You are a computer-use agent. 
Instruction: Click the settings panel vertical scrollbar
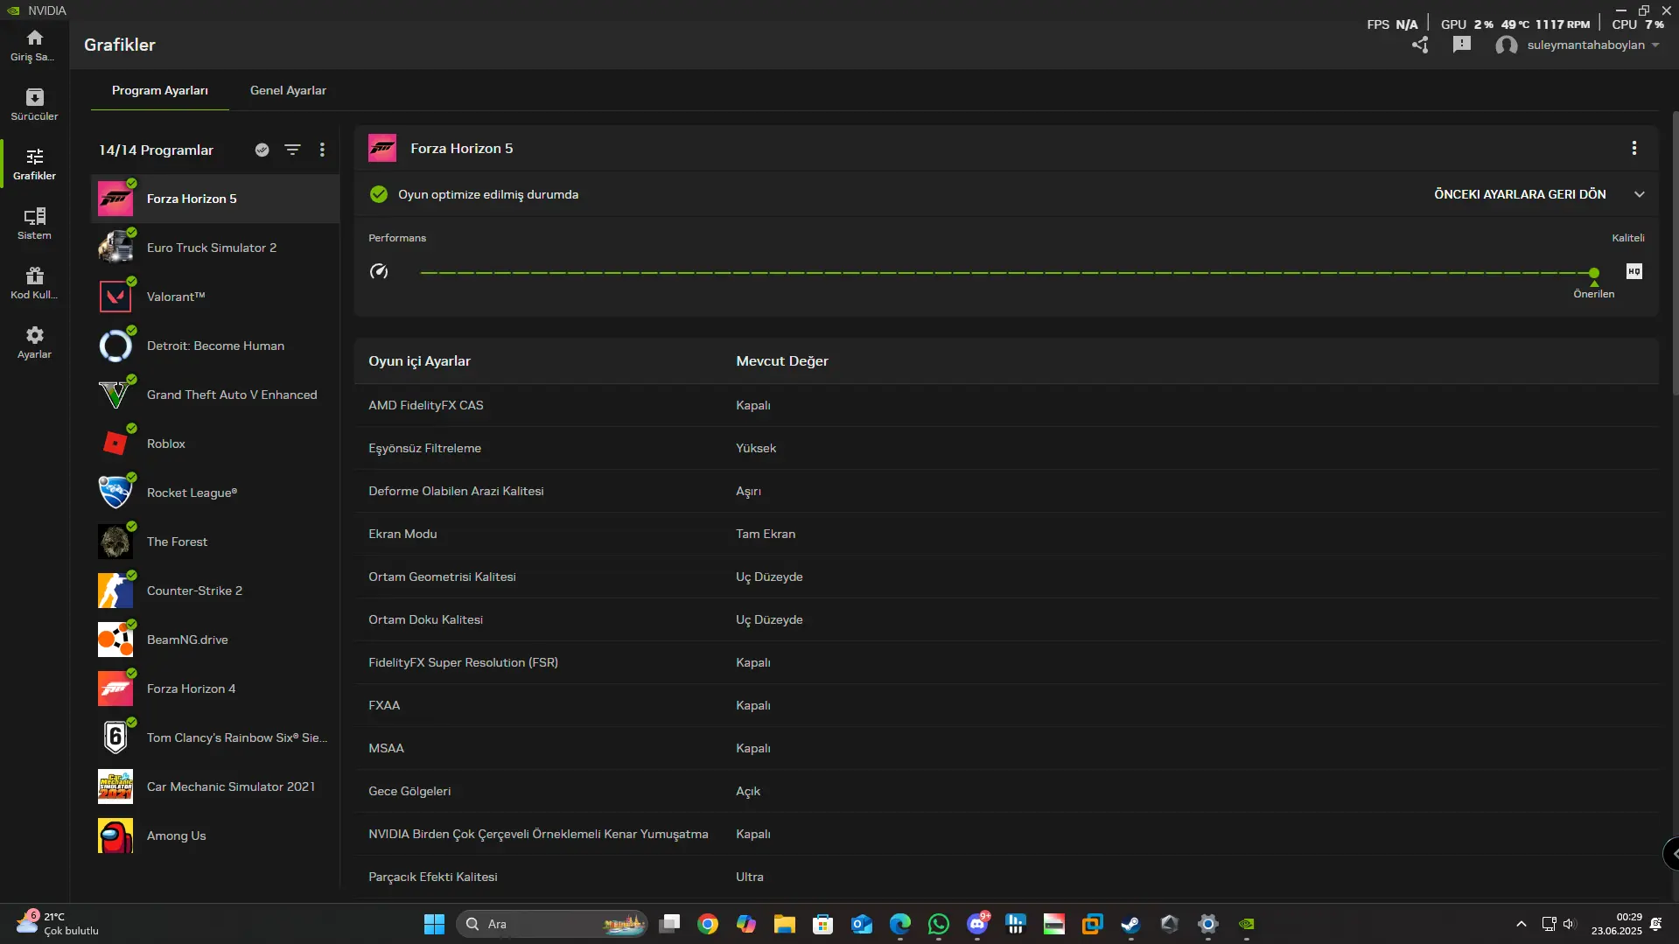tap(1676, 254)
